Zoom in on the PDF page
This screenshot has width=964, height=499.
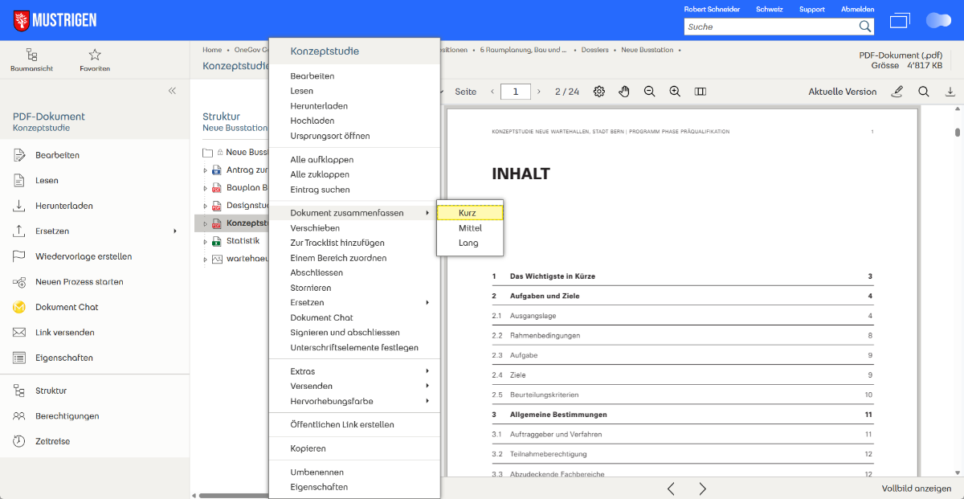pos(675,92)
